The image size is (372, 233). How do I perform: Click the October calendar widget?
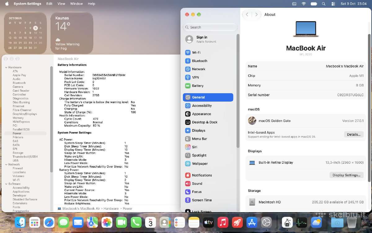click(x=25, y=33)
